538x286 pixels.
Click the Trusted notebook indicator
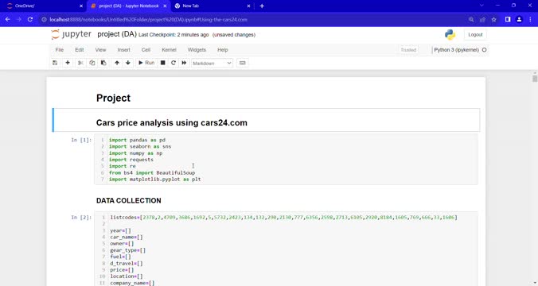(408, 50)
